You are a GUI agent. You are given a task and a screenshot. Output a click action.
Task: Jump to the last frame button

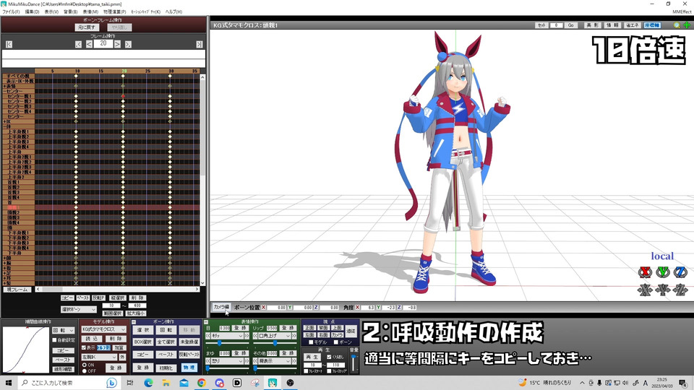click(x=200, y=44)
